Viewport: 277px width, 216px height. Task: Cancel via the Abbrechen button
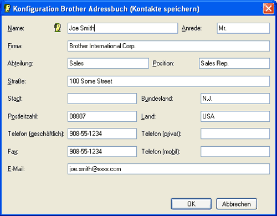coord(237,204)
